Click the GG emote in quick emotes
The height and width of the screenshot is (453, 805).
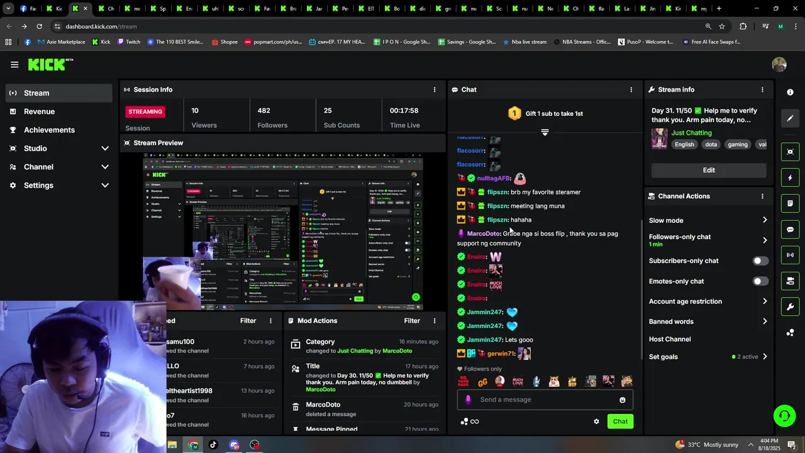coord(482,381)
